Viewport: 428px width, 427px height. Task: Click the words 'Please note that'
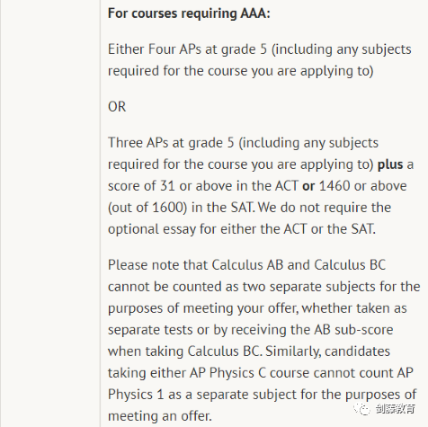(157, 265)
